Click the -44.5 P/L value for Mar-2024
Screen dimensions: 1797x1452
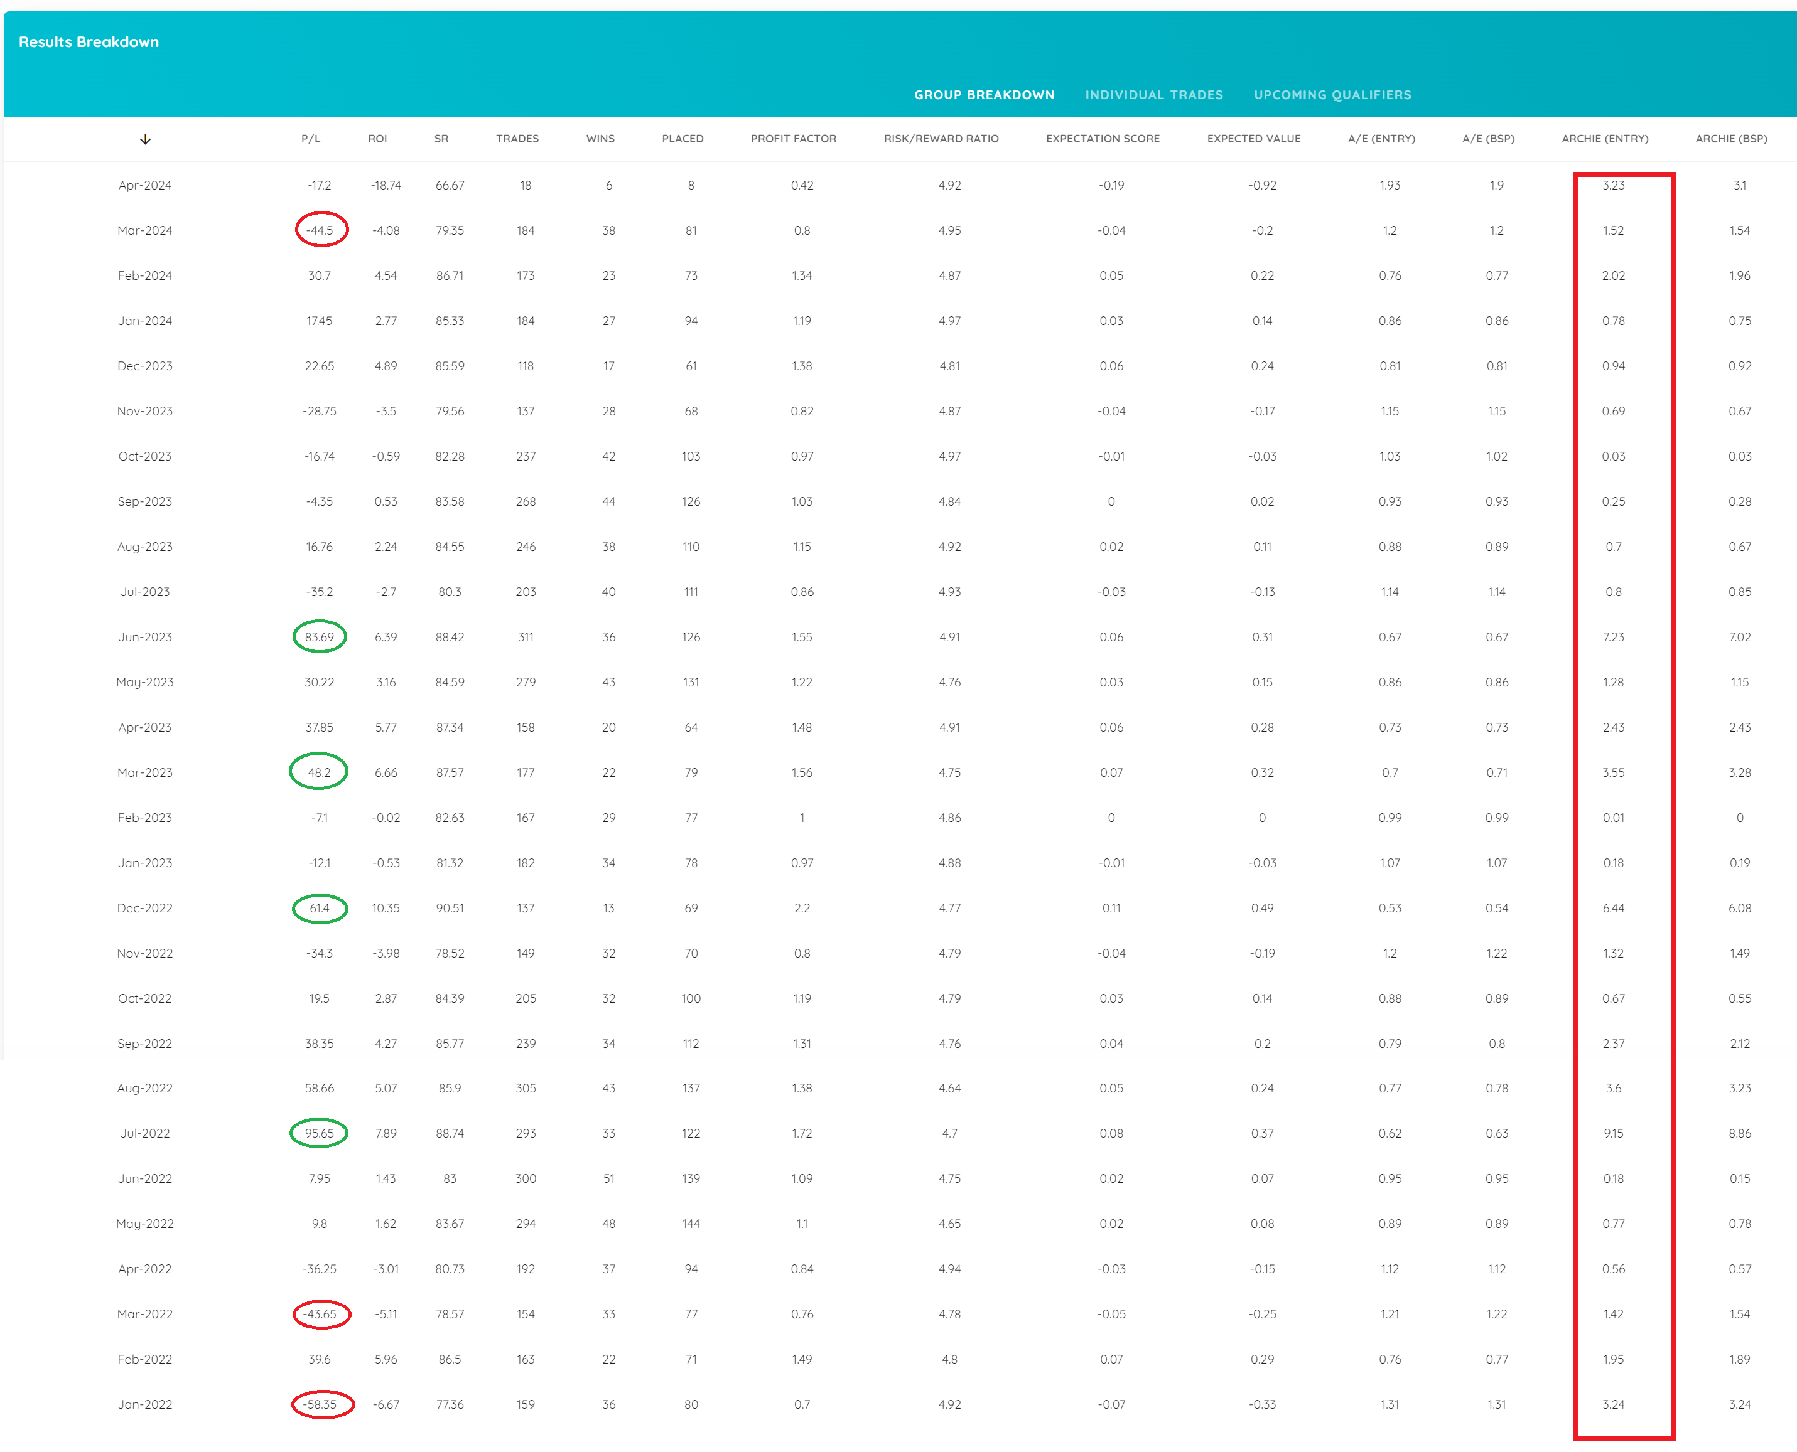[x=320, y=231]
